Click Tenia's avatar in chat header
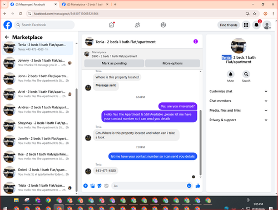 pyautogui.click(x=90, y=42)
